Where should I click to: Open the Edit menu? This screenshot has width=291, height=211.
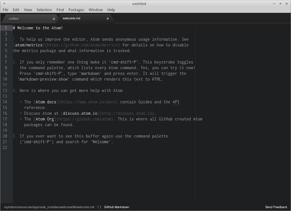16,10
